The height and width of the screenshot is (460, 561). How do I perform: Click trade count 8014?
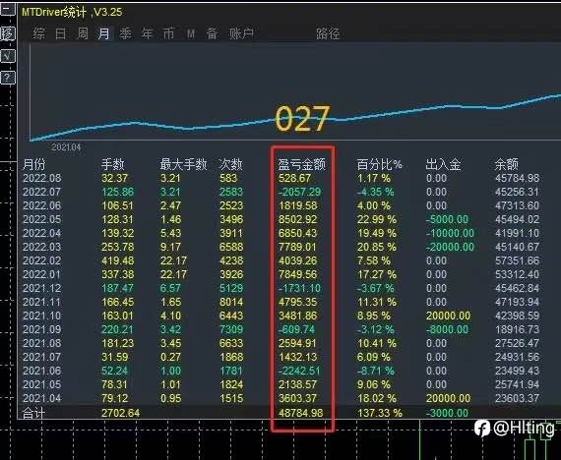(x=231, y=302)
